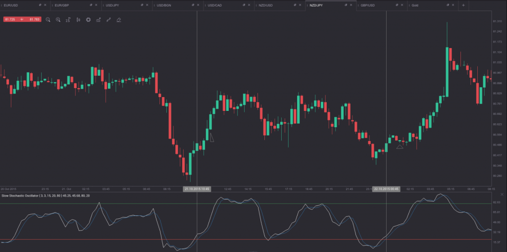Detach the EUR/USD tab into window

point(39,5)
